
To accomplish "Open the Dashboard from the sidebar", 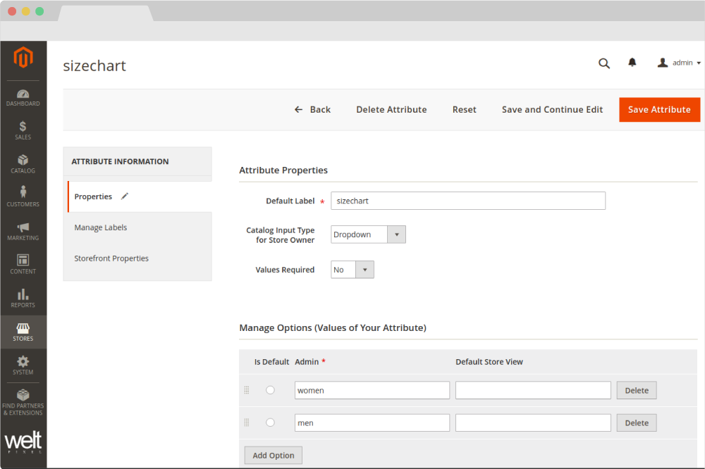I will pyautogui.click(x=23, y=97).
